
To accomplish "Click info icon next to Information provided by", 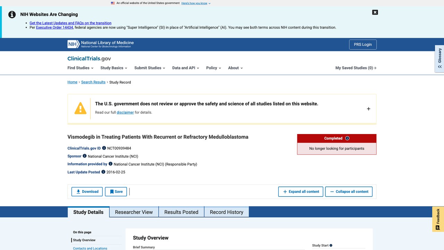I will pos(111,164).
